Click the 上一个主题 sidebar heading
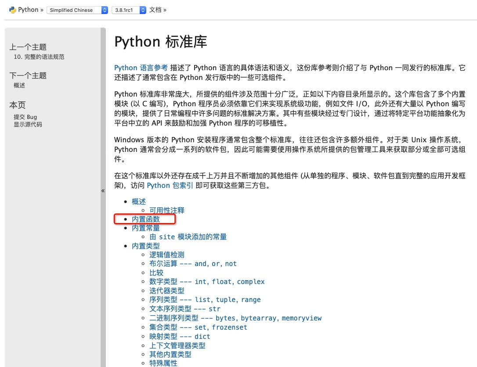The height and width of the screenshot is (367, 477). click(28, 47)
